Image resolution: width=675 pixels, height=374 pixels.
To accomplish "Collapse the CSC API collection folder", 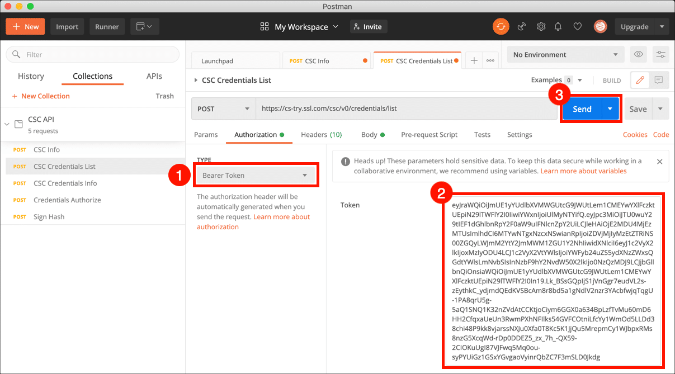I will (x=8, y=124).
